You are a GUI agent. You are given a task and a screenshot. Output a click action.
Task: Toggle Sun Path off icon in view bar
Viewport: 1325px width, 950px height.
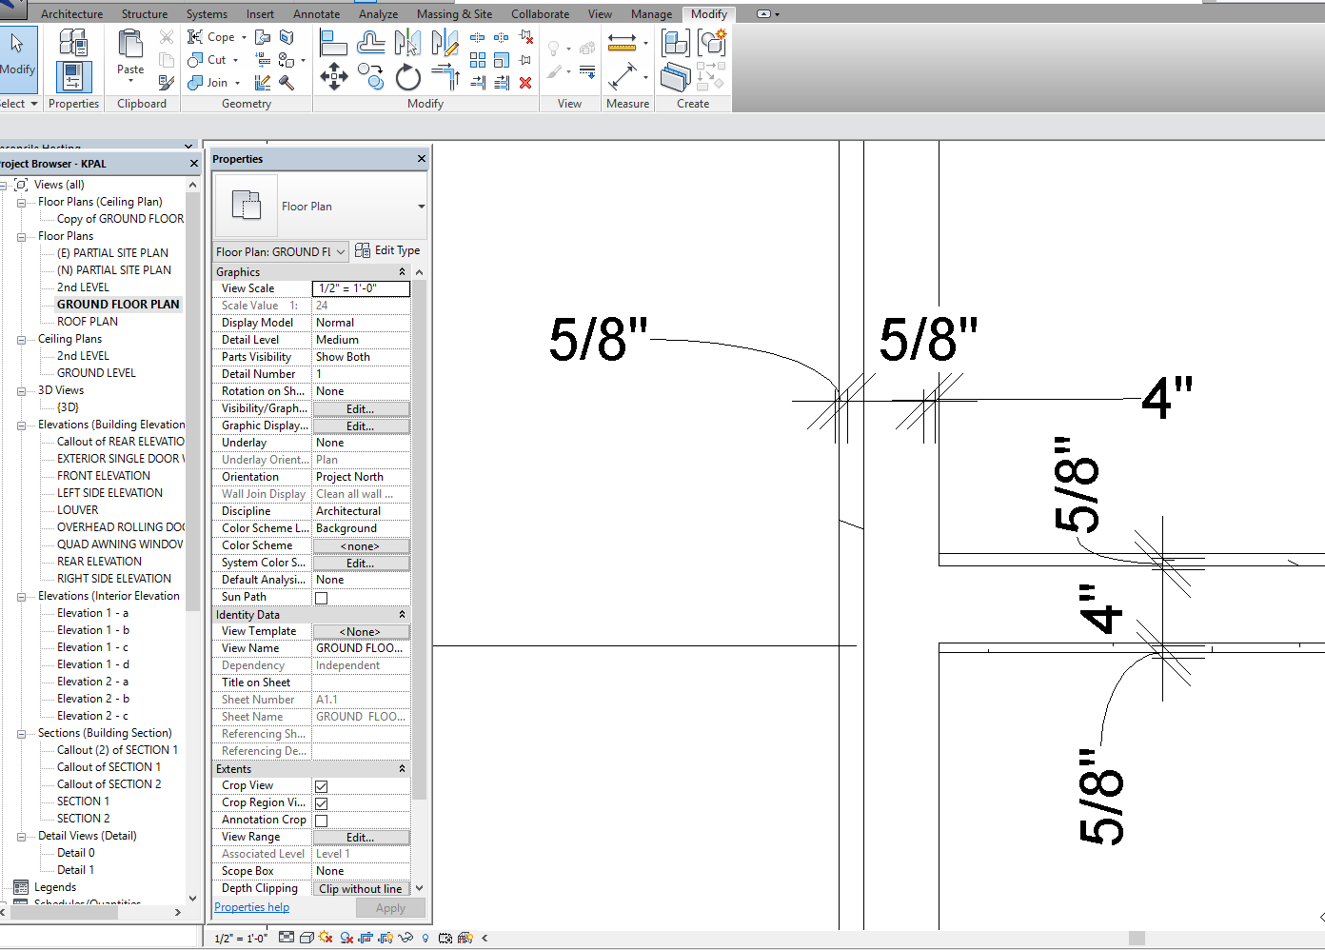(x=326, y=938)
